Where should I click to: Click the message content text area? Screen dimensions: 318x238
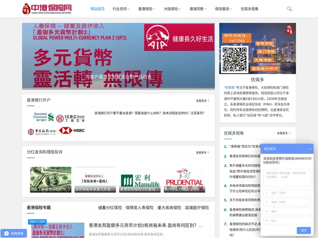coord(287,178)
